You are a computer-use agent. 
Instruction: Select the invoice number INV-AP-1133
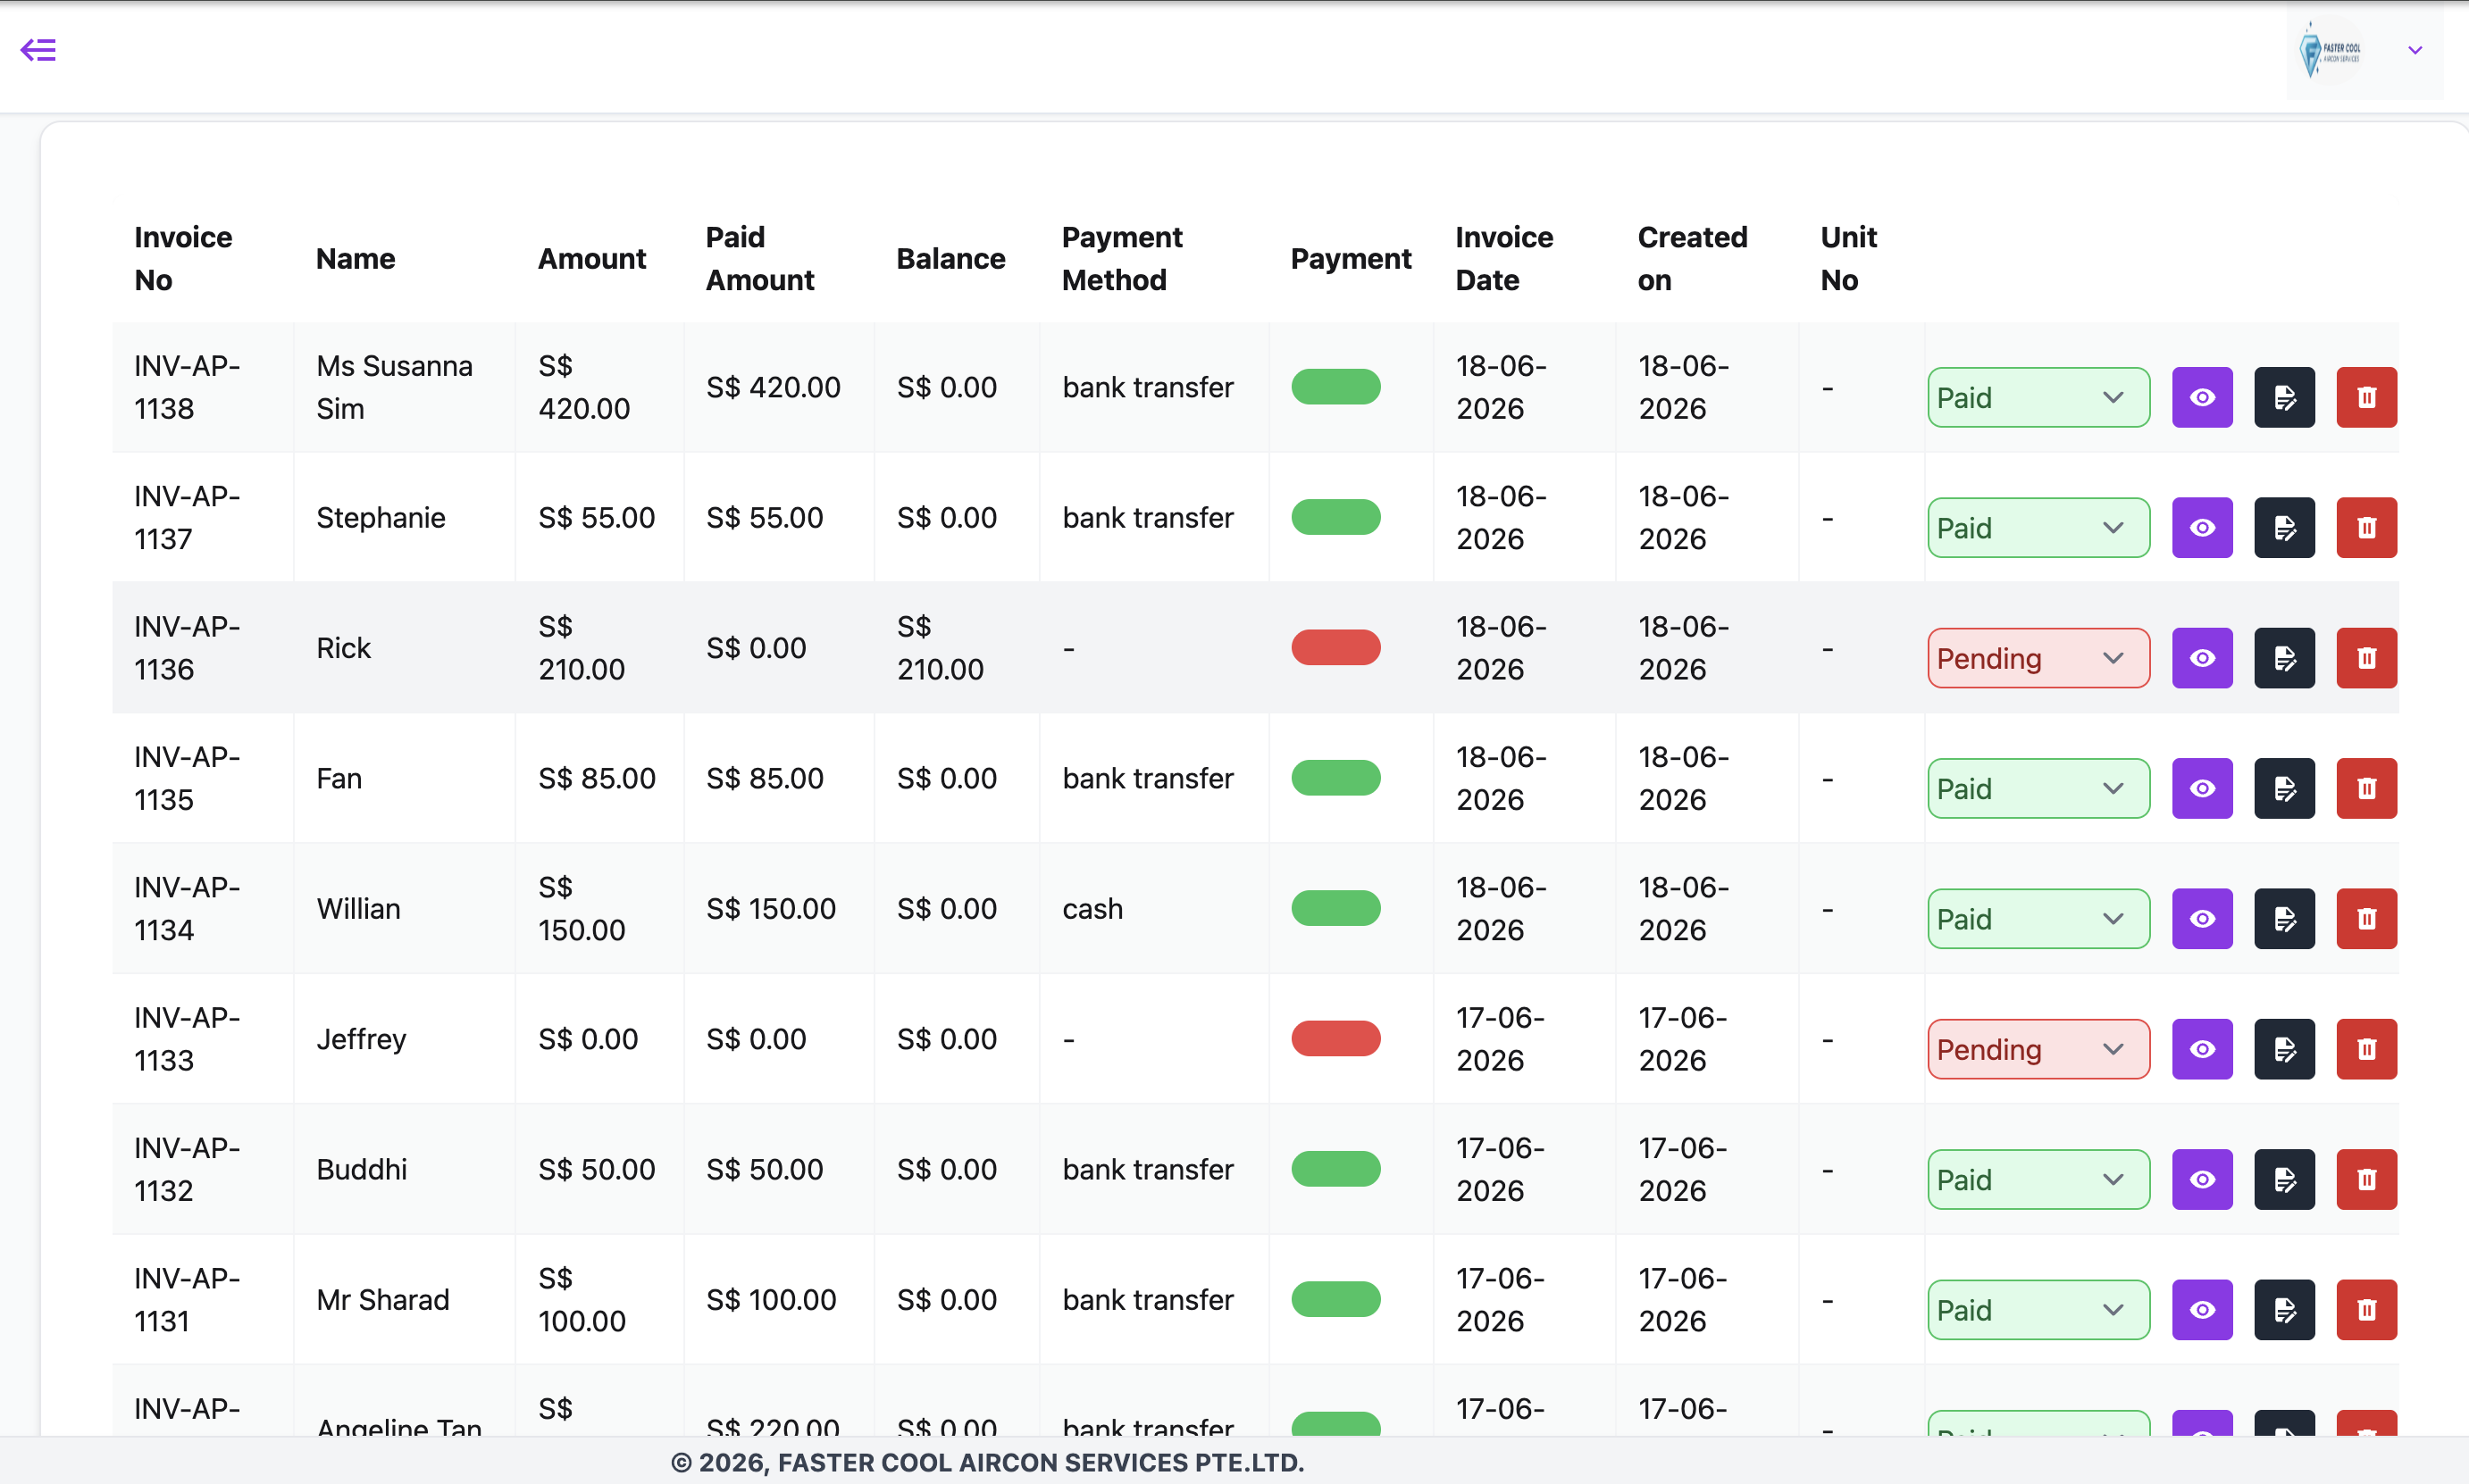[187, 1038]
